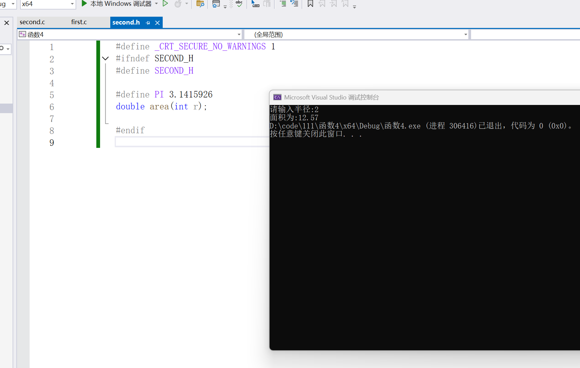Screen dimensions: 580x368
Task: Select the second.h tab
Action: (x=126, y=22)
